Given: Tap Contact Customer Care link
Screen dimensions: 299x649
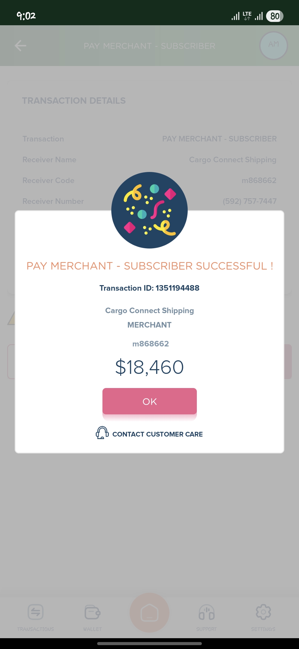Looking at the screenshot, I should [x=157, y=434].
